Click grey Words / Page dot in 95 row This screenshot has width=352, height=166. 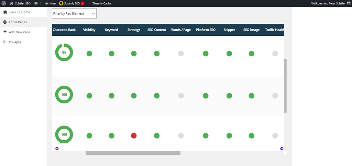(x=181, y=54)
